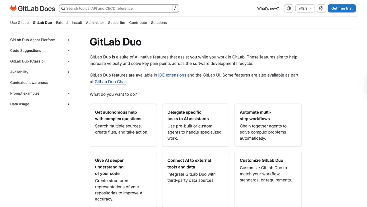Screen dimensions: 367x207
Task: Focus the search topics input field
Action: point(118,8)
